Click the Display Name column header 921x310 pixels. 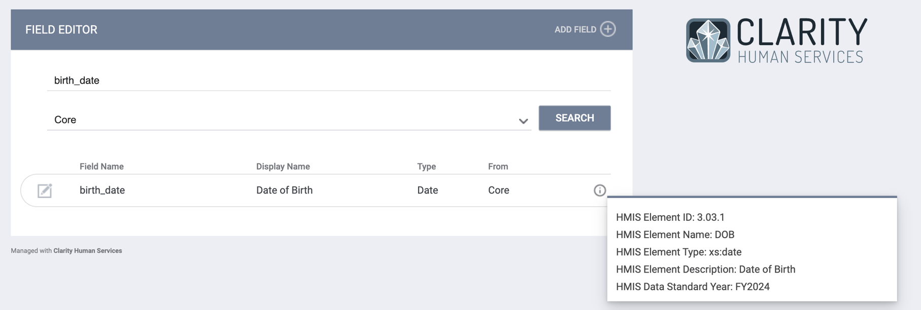283,167
